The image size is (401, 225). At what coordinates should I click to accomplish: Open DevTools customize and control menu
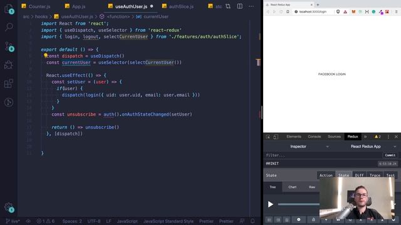click(388, 137)
